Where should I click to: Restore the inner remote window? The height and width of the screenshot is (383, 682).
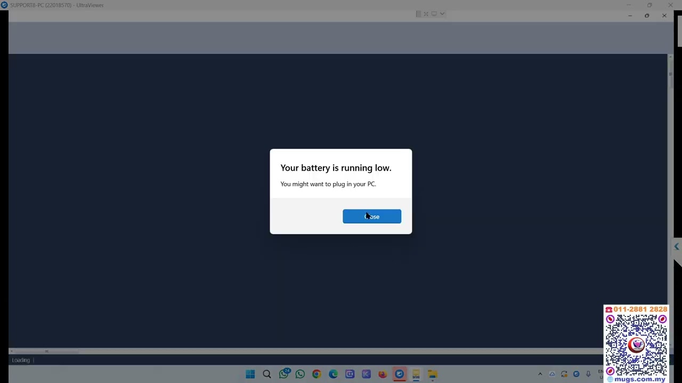[647, 15]
